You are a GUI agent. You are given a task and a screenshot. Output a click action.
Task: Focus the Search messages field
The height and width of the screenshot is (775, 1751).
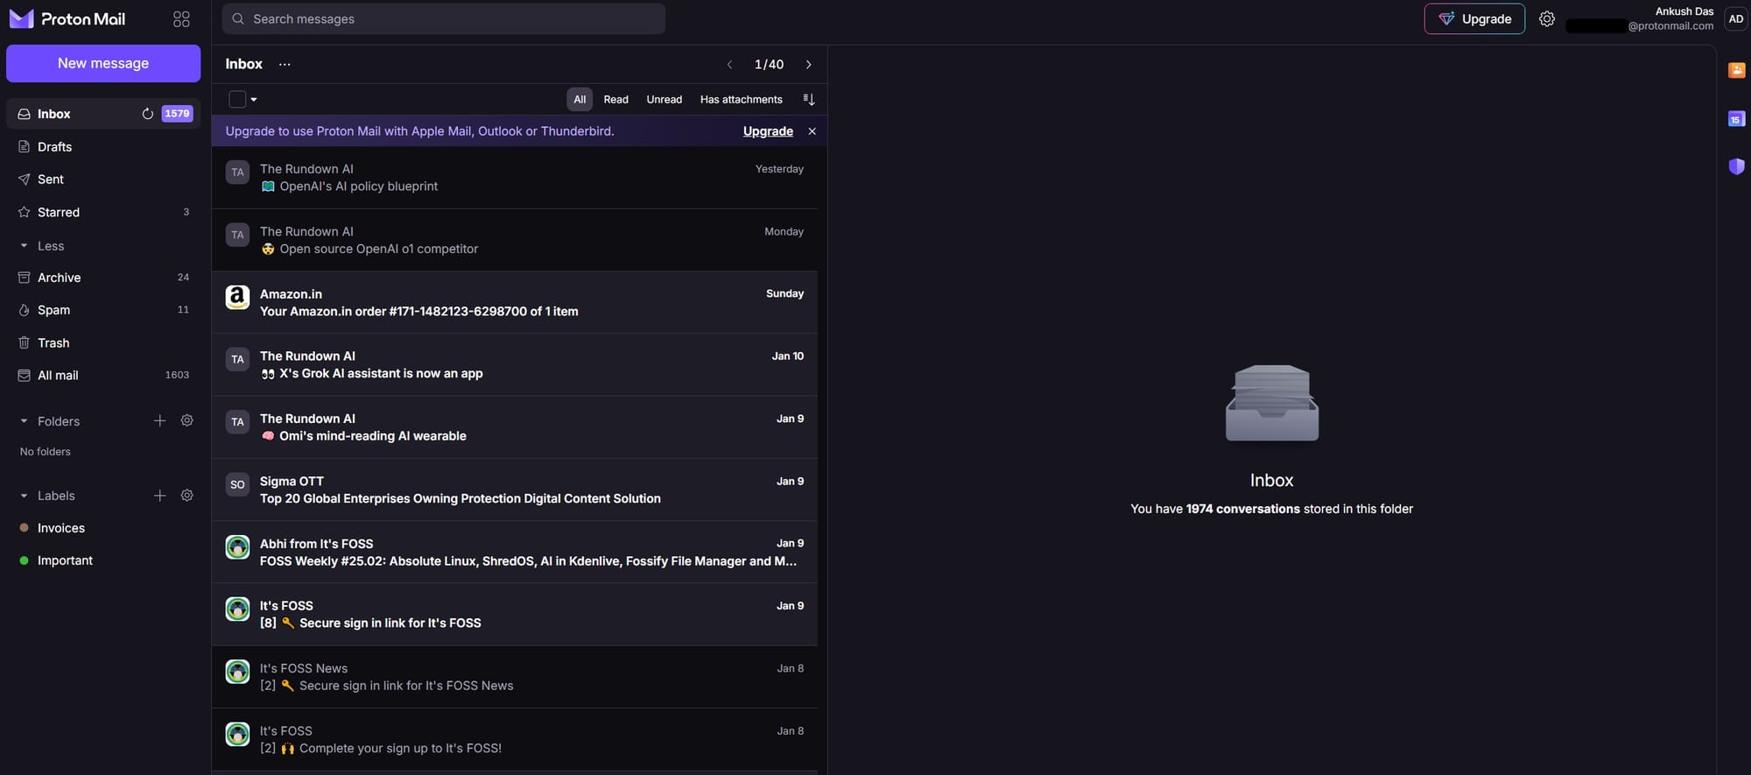tap(444, 19)
